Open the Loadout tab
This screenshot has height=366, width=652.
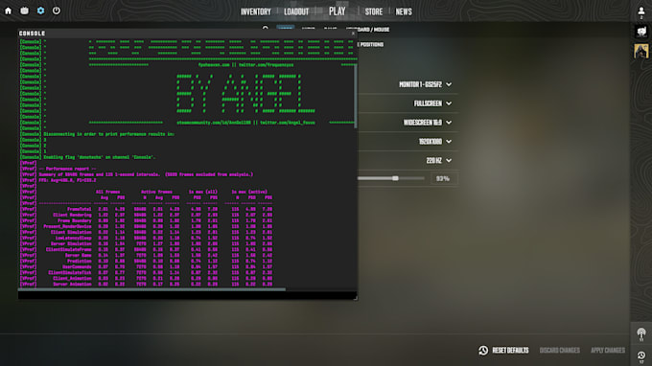tap(296, 11)
